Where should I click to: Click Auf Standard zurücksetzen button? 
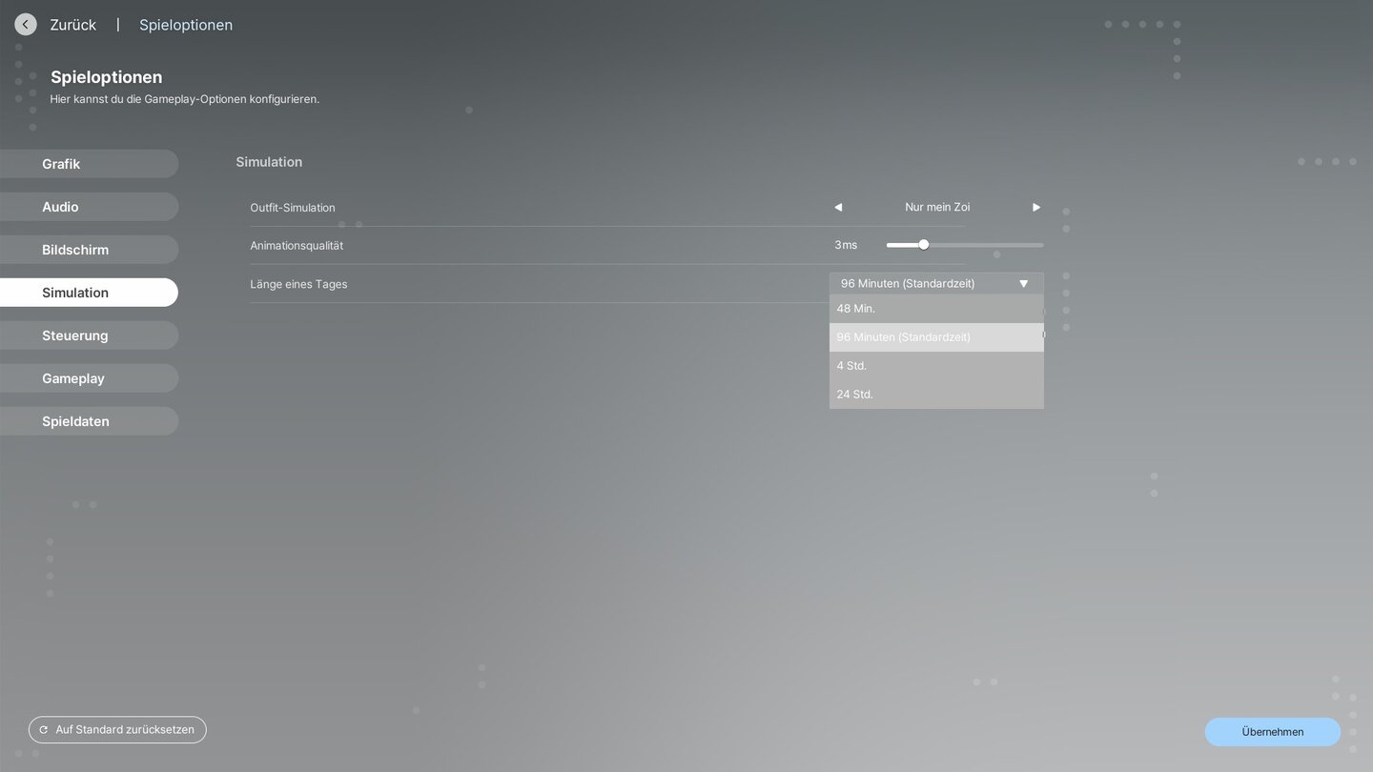[117, 730]
